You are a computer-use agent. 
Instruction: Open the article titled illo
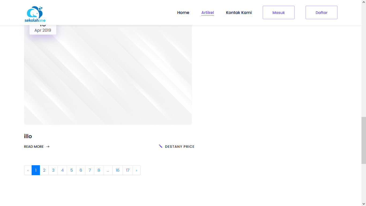(x=28, y=136)
